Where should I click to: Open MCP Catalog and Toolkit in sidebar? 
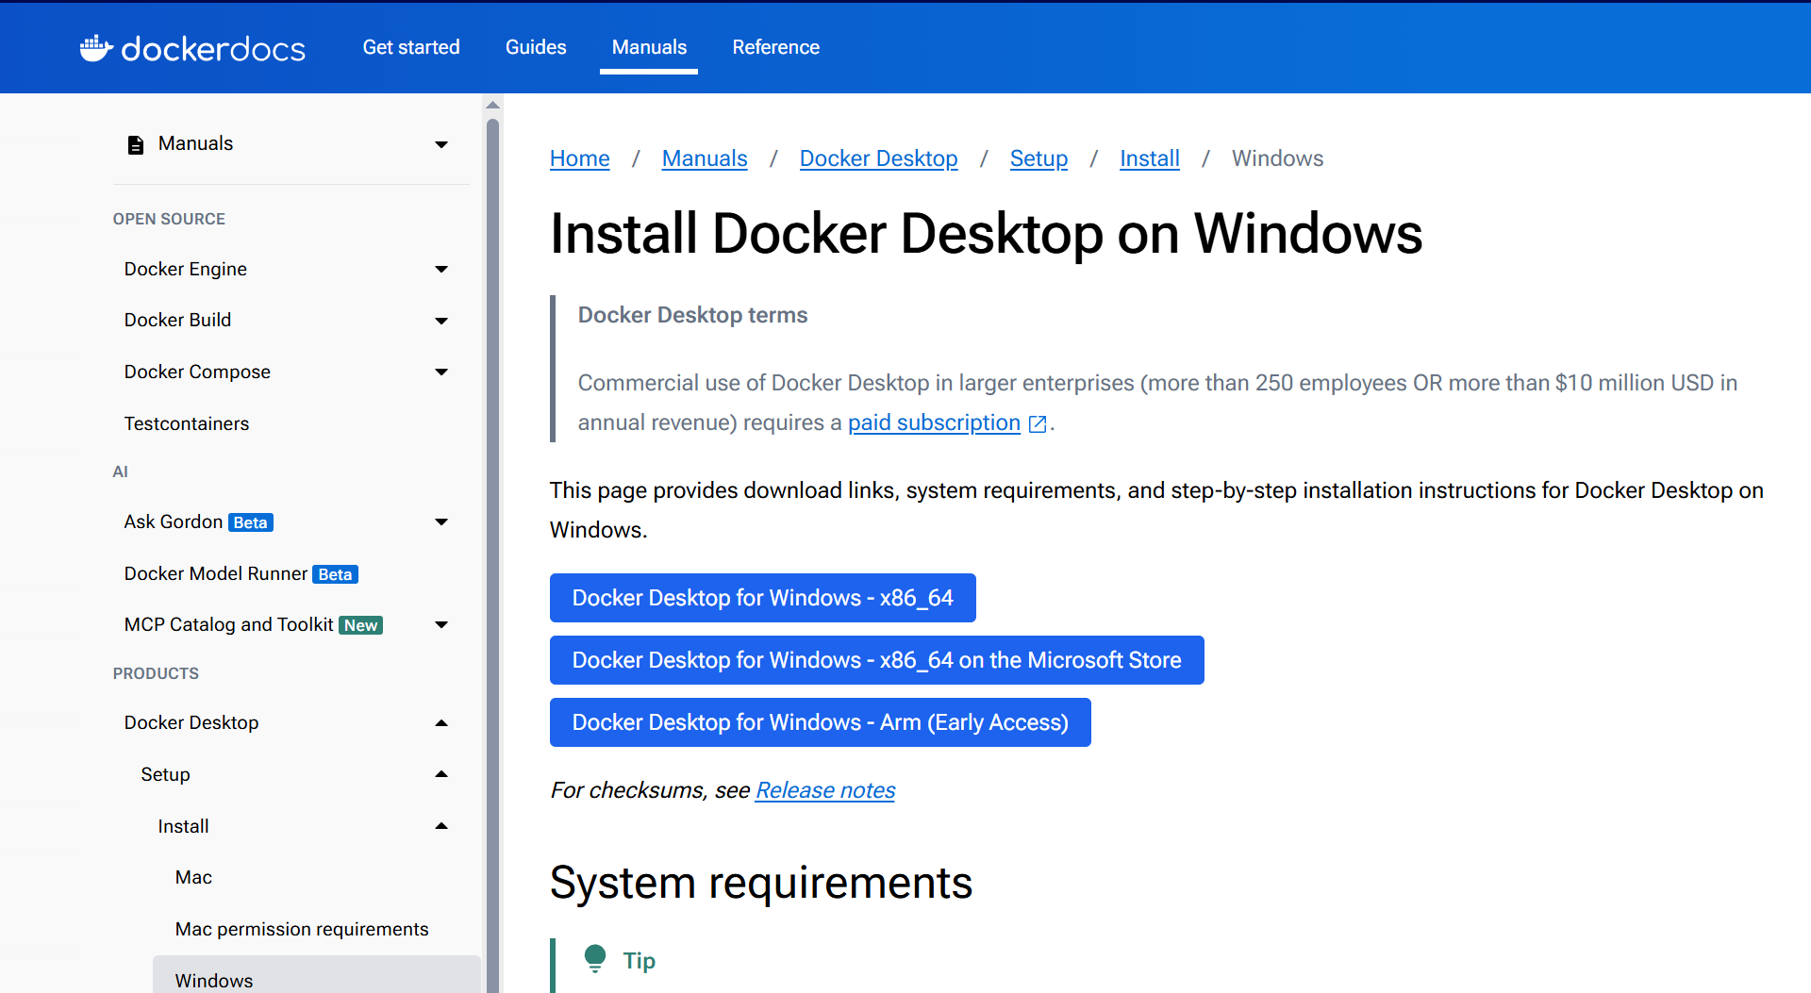tap(229, 624)
